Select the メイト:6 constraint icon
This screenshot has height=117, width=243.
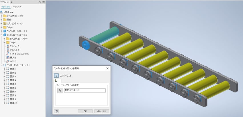pos(8,61)
